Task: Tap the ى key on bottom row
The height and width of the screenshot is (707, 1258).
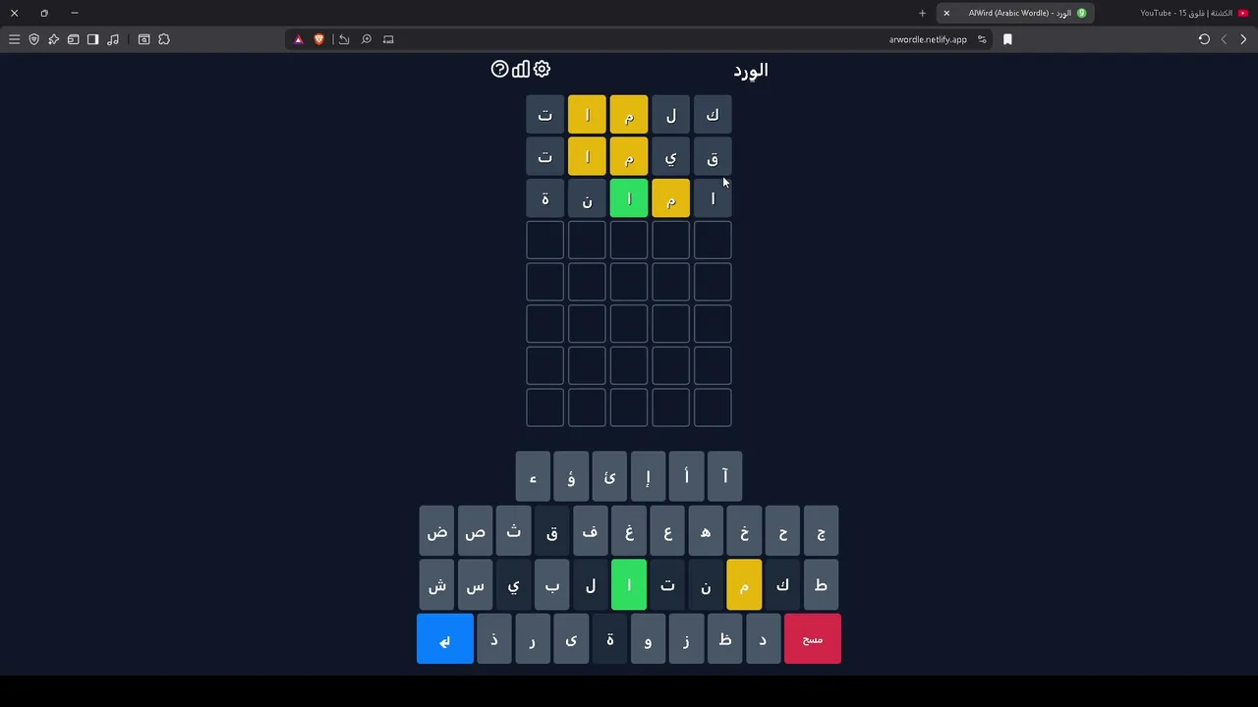Action: (571, 639)
